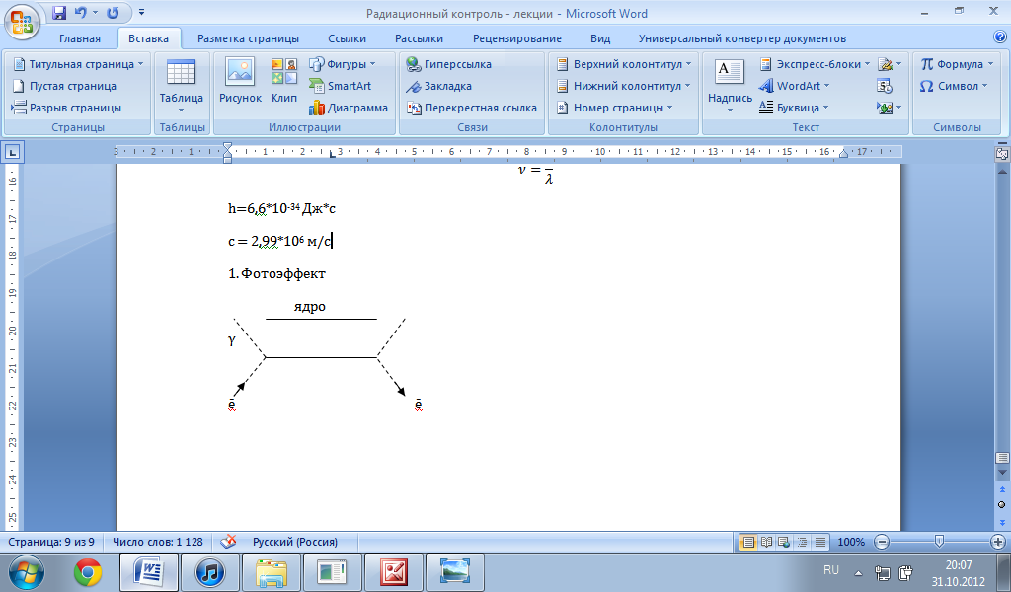This screenshot has height=592, width=1011.
Task: Add a Закладка bookmark
Action: click(x=438, y=86)
